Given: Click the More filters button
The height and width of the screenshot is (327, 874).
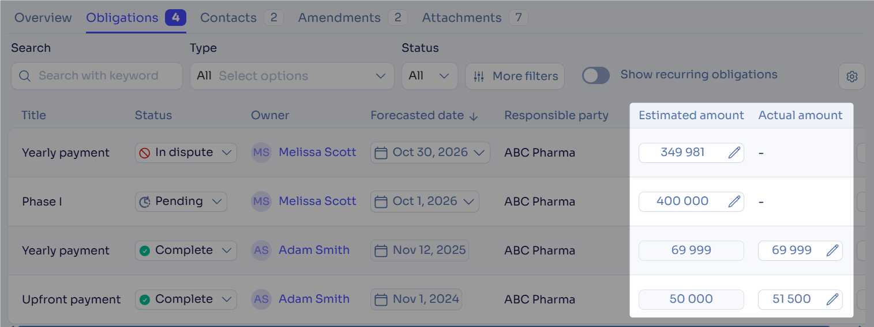Looking at the screenshot, I should 515,76.
